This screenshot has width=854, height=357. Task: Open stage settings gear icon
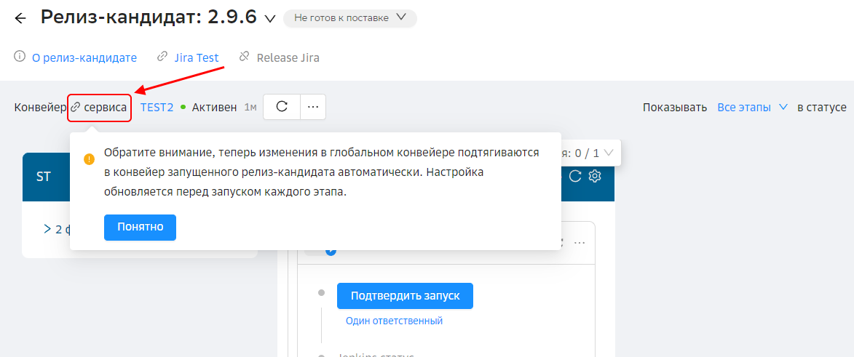pyautogui.click(x=595, y=176)
